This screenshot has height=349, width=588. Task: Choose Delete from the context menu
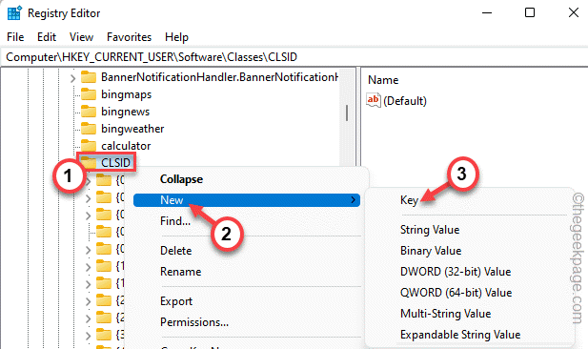176,250
